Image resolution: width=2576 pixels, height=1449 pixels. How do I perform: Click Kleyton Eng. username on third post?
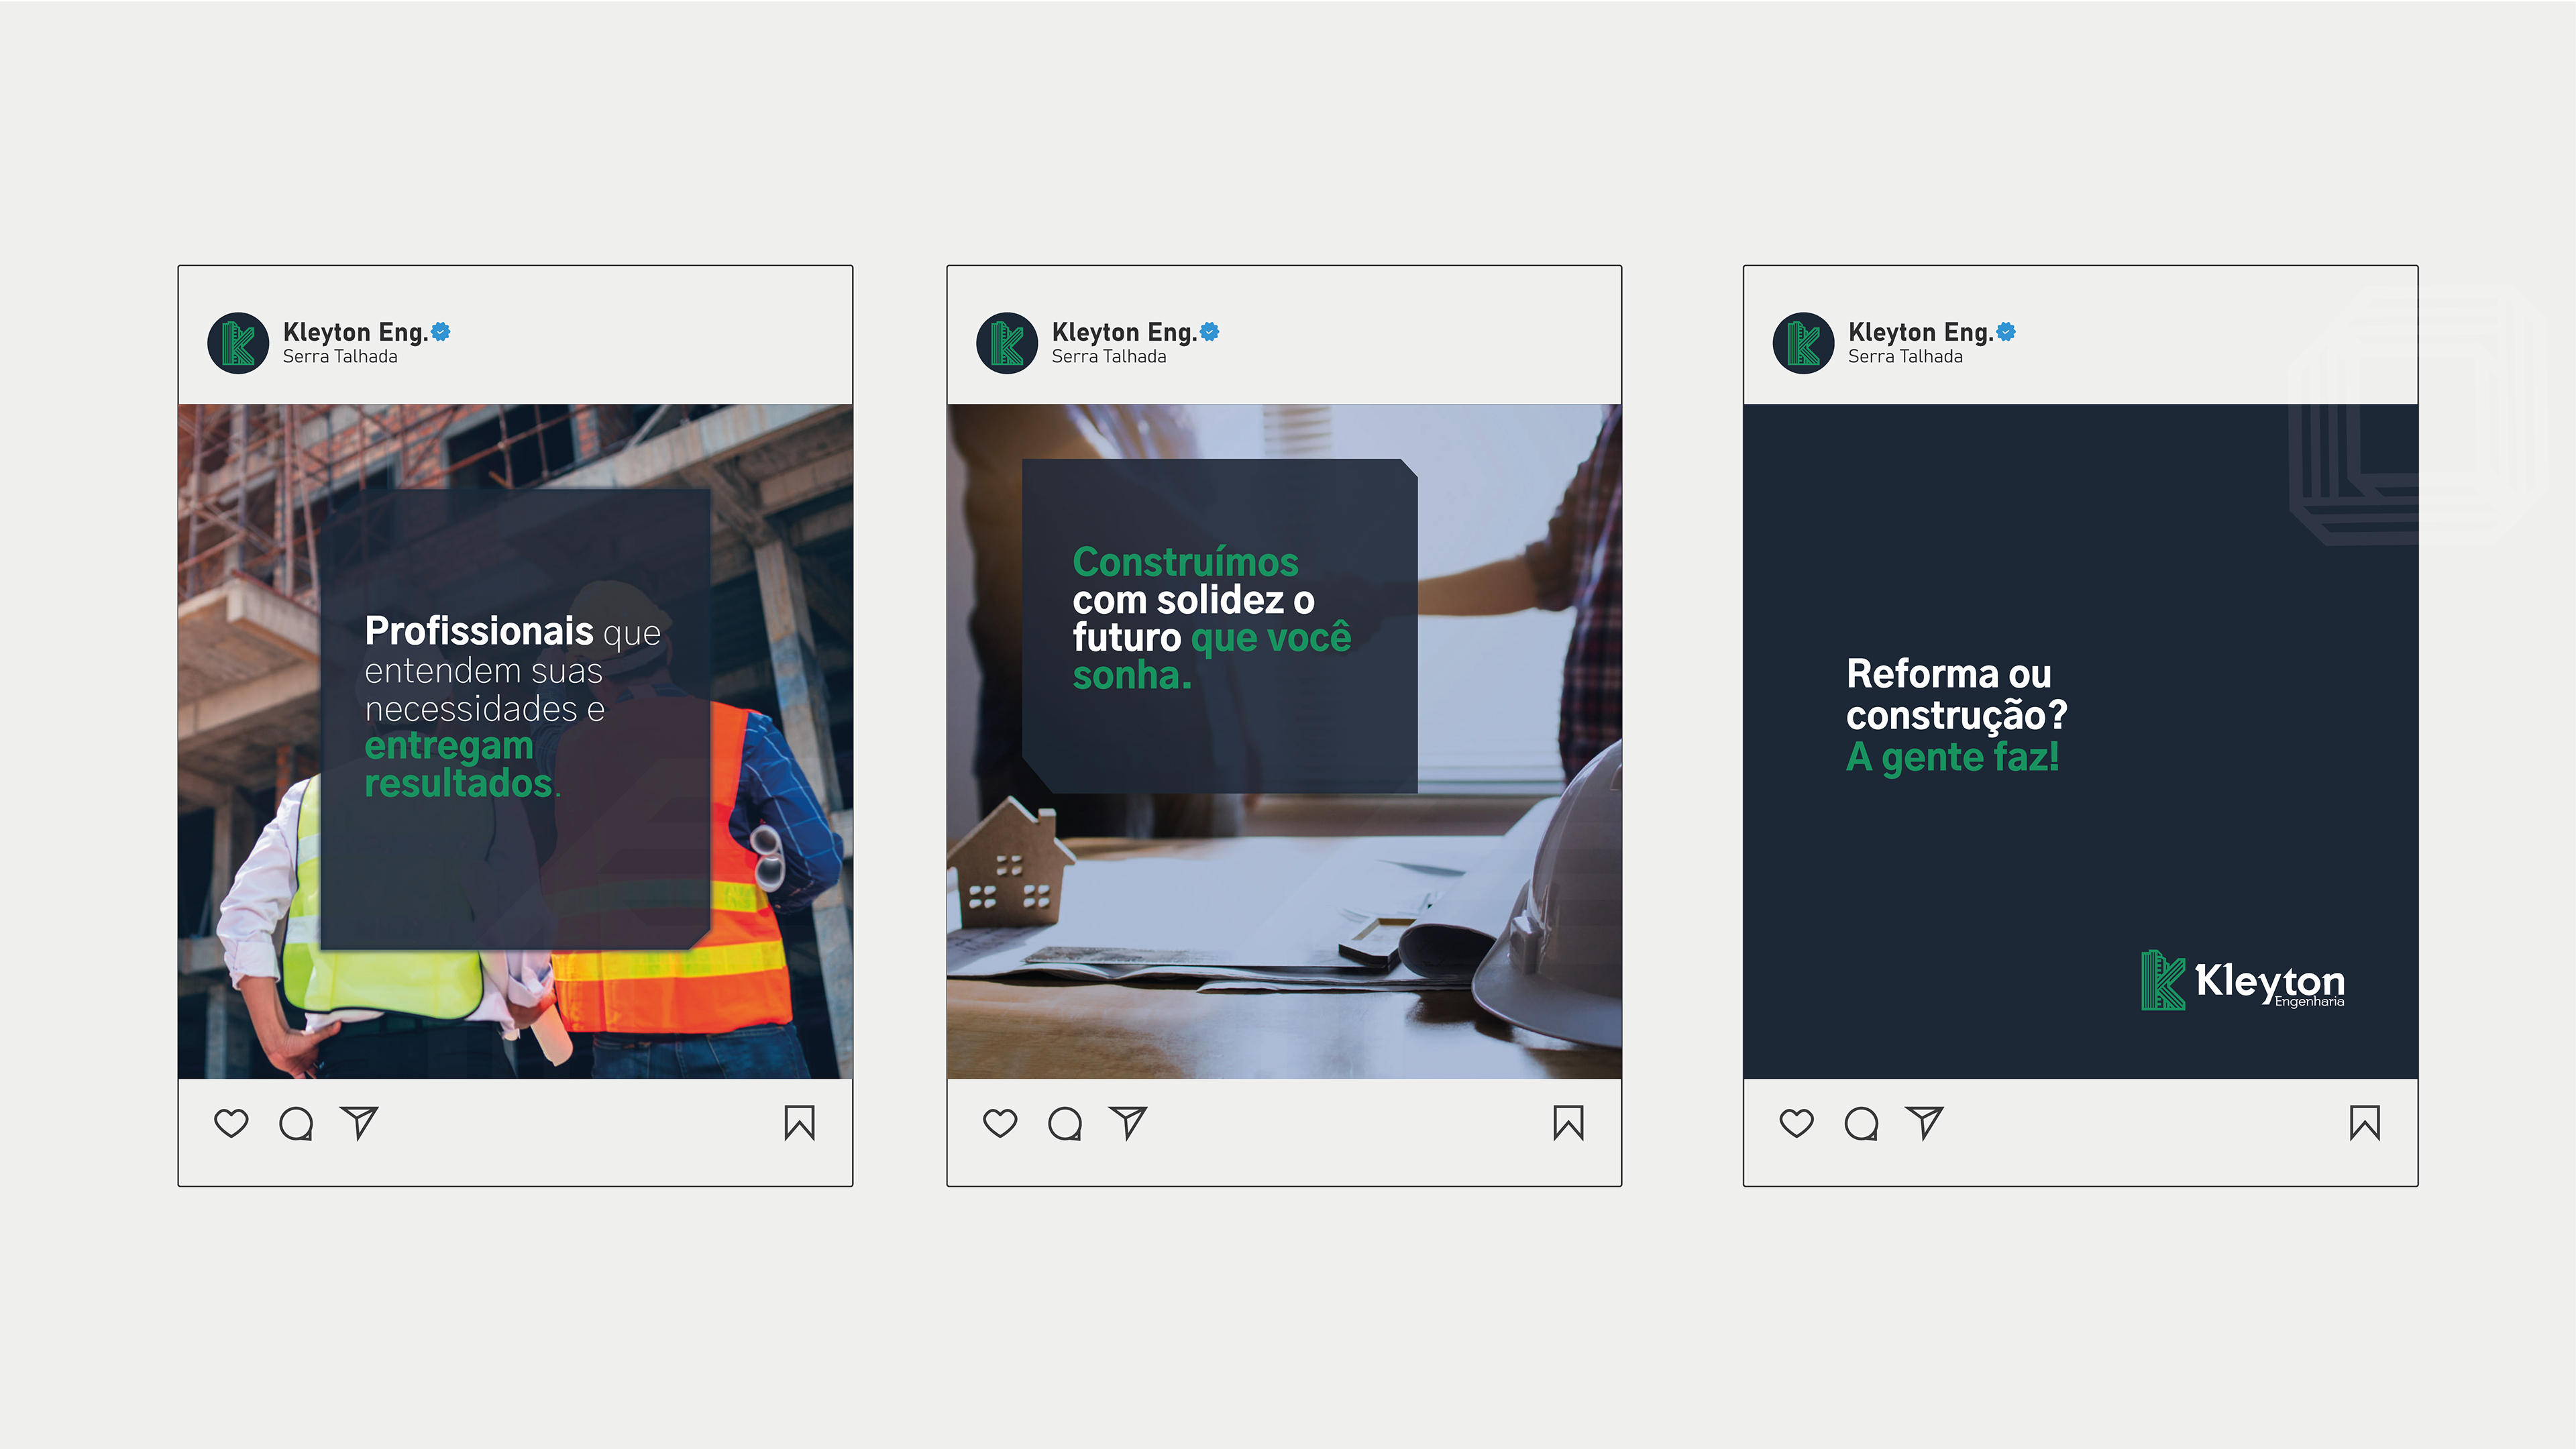1920,332
